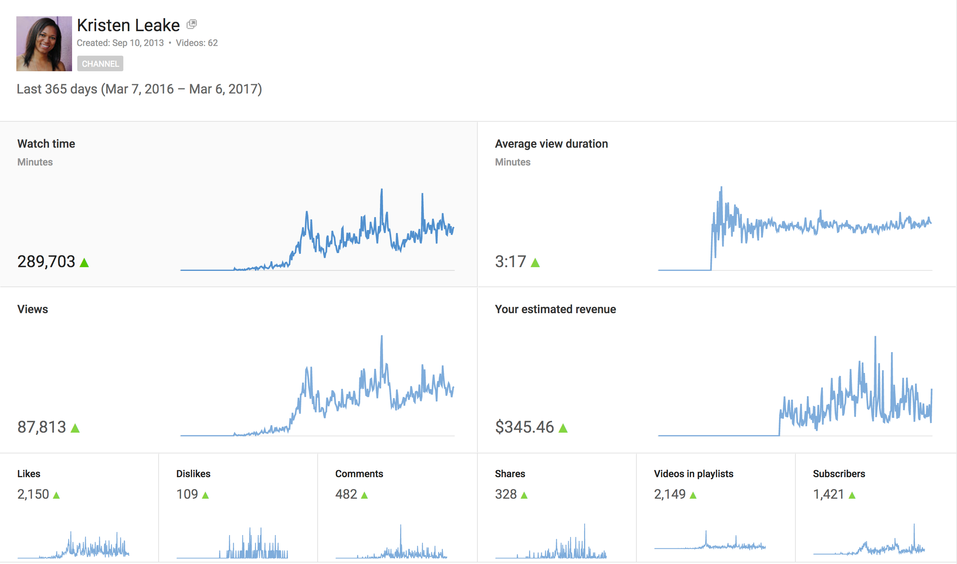Click the green arrow beside 87,813
Screen dimensions: 957x564
coord(75,428)
